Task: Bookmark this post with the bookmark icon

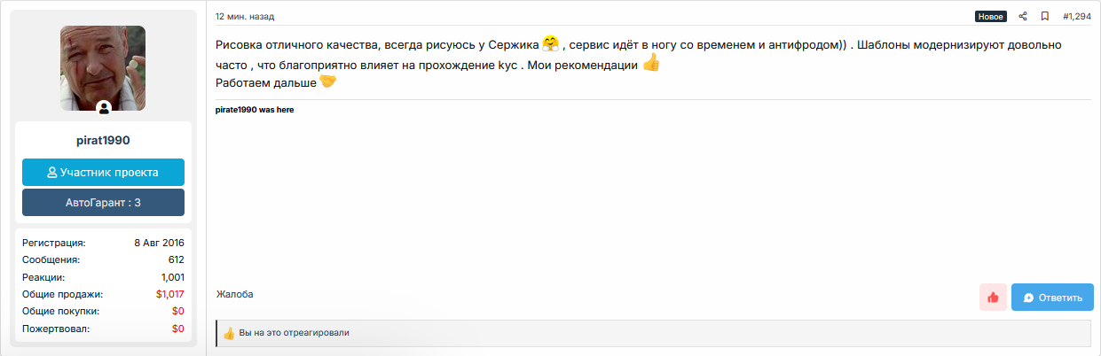Action: 1045,16
